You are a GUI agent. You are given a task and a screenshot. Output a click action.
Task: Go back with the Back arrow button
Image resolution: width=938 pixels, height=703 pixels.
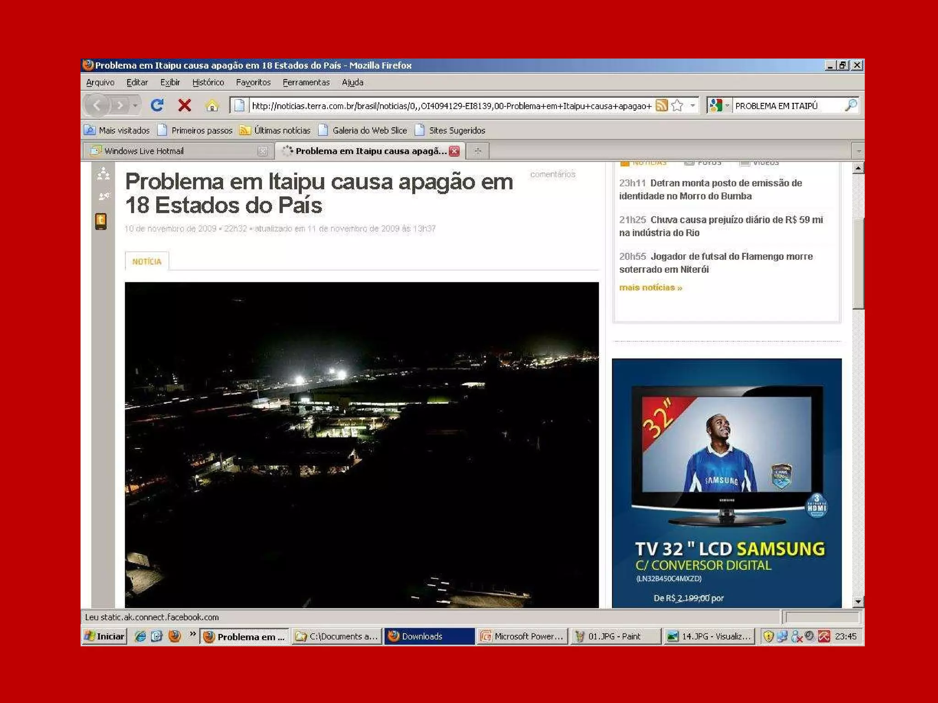[x=97, y=106]
